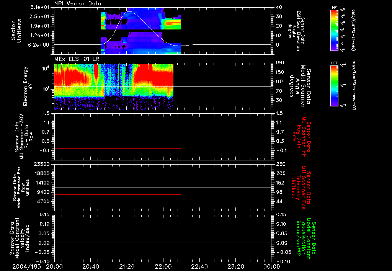Click the NF color scale bar
This screenshot has height=271, width=392.
point(335,30)
